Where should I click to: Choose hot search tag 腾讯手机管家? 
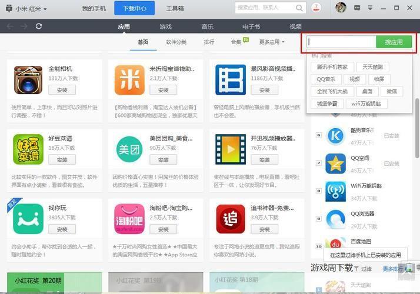tap(332, 67)
